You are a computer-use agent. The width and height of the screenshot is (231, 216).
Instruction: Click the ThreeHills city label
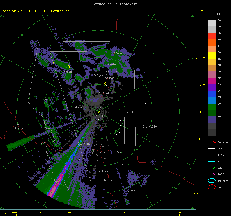point(129,112)
